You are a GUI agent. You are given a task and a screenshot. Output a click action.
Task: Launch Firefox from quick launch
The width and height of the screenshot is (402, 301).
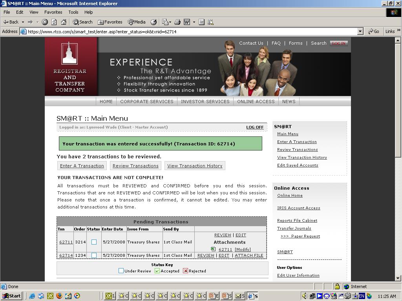coord(59,296)
